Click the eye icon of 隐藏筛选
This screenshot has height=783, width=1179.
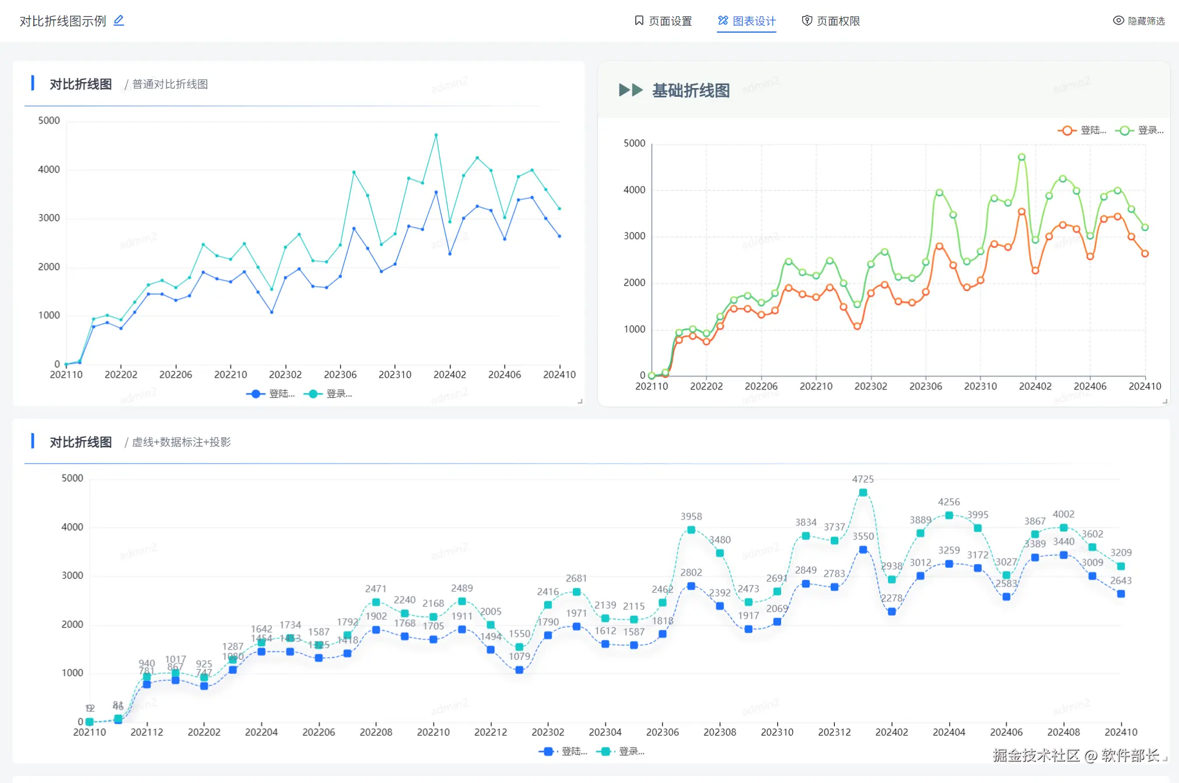[x=1118, y=20]
